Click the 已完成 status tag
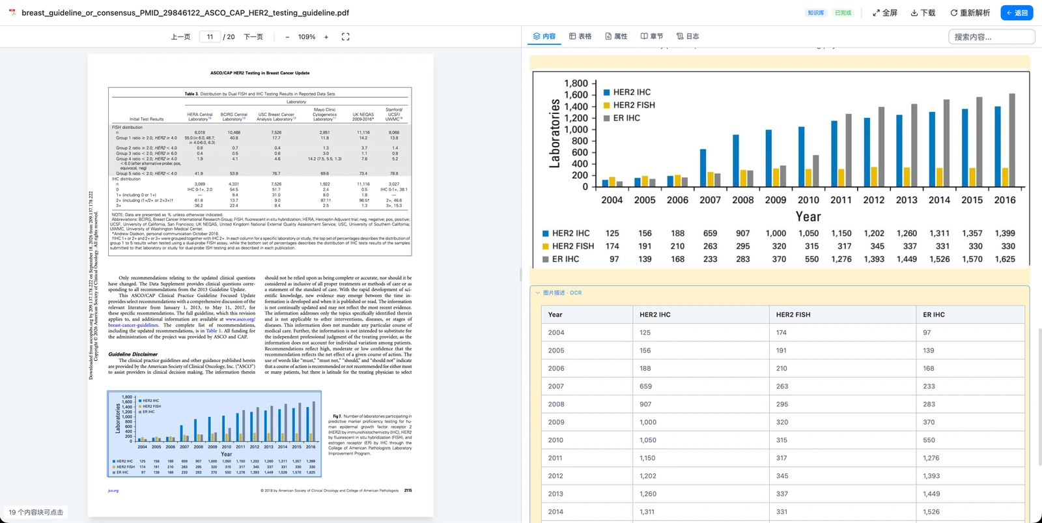 click(x=843, y=12)
